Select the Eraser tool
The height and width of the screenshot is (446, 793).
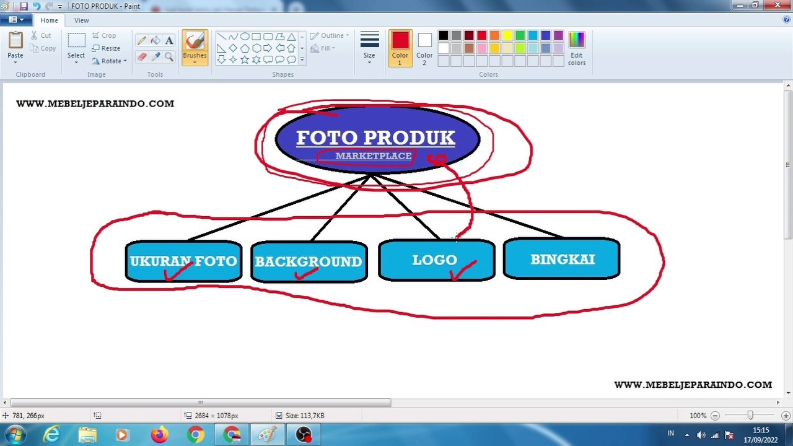[x=142, y=57]
